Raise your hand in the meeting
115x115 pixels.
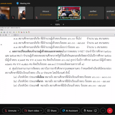click(88, 111)
